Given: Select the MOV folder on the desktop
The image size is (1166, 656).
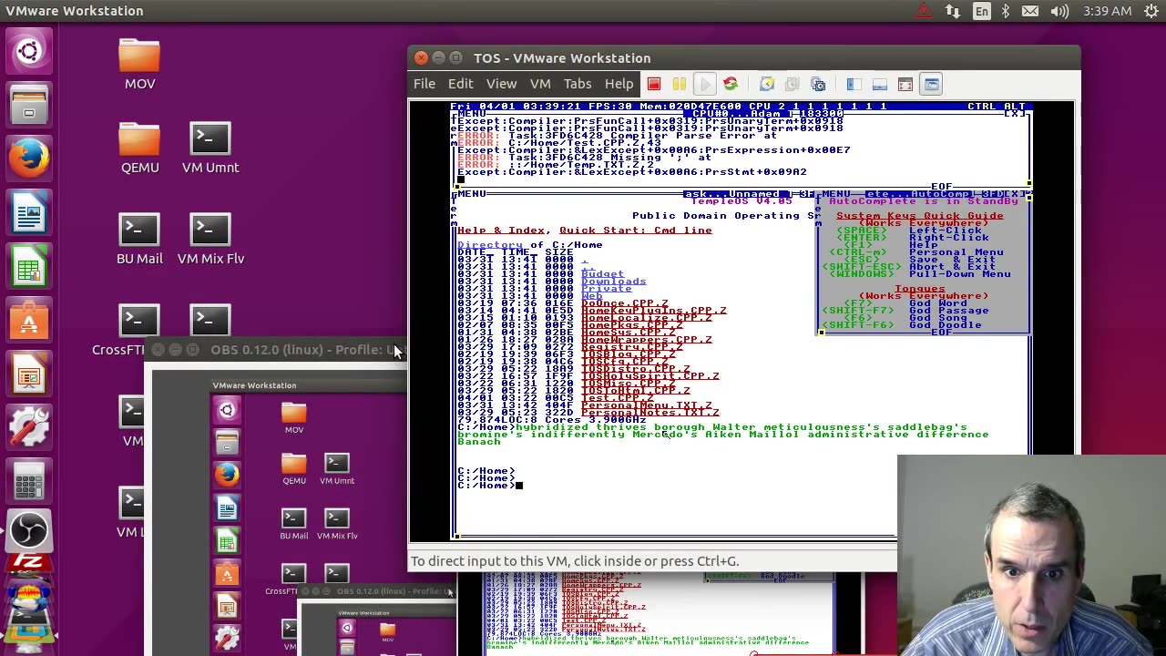Looking at the screenshot, I should click(139, 66).
